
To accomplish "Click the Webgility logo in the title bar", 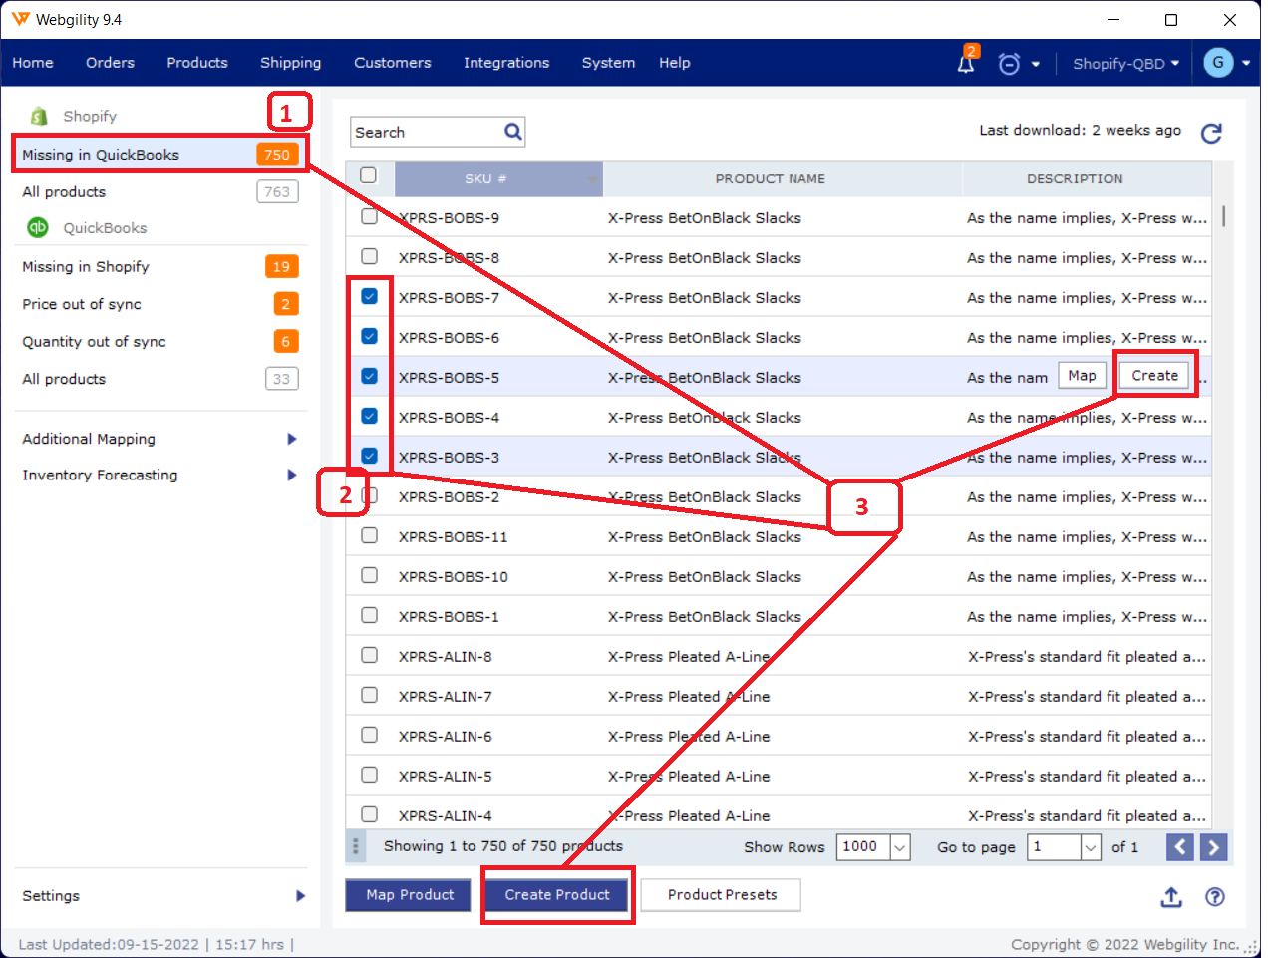I will (20, 19).
